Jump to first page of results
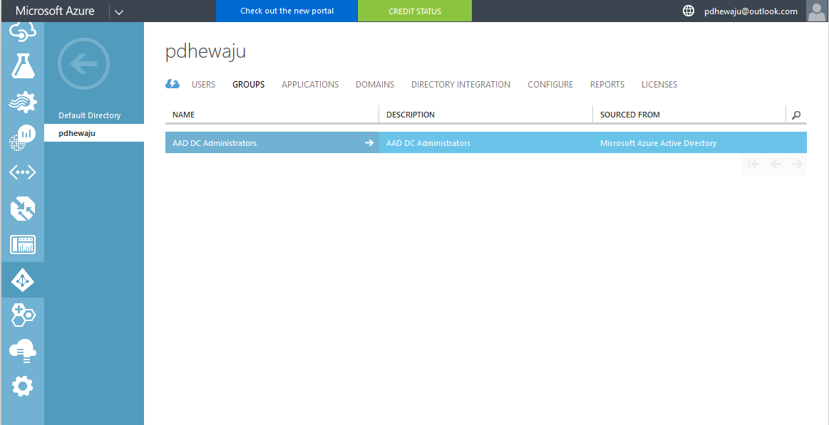 754,164
